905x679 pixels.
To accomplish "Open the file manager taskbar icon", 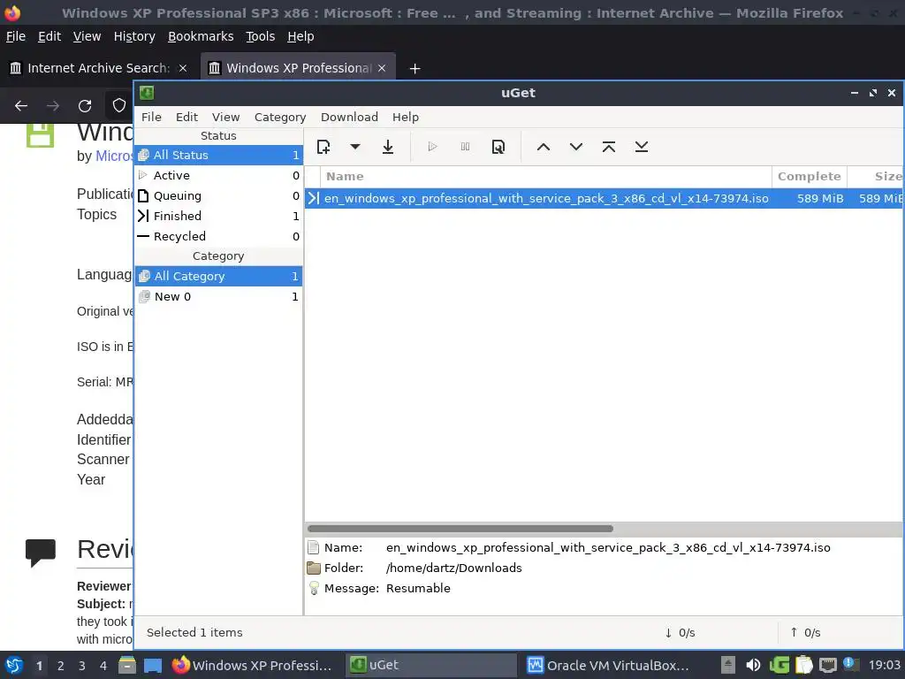I will [127, 665].
